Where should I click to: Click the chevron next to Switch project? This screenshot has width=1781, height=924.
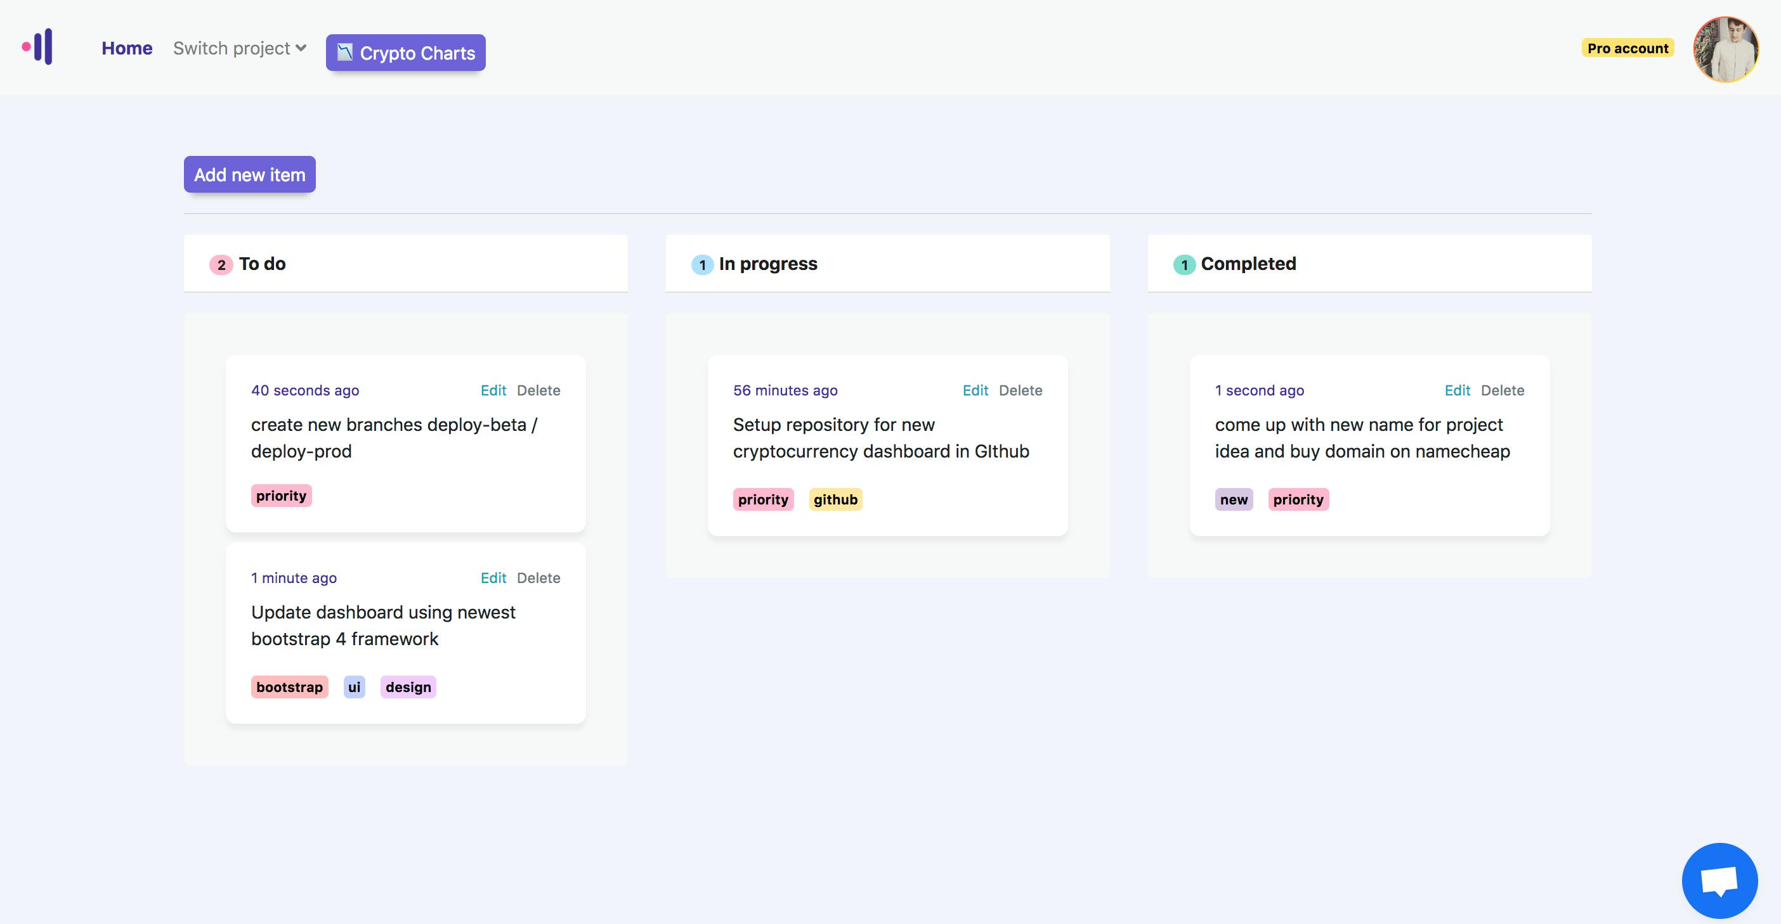[x=301, y=48]
